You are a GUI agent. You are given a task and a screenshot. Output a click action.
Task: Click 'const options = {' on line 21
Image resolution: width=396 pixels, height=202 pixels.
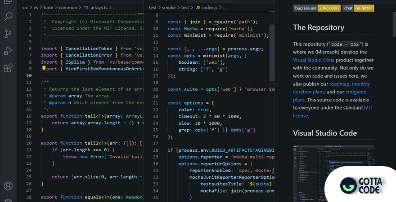pyautogui.click(x=191, y=103)
